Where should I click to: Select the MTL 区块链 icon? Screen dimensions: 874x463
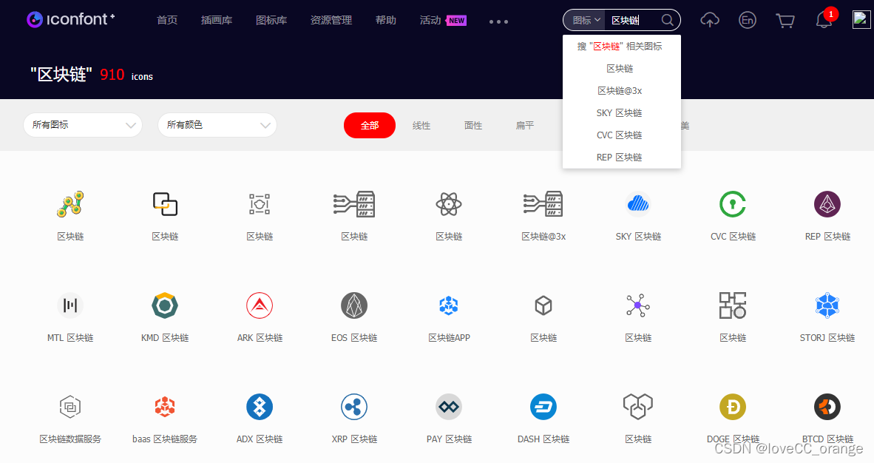point(70,305)
